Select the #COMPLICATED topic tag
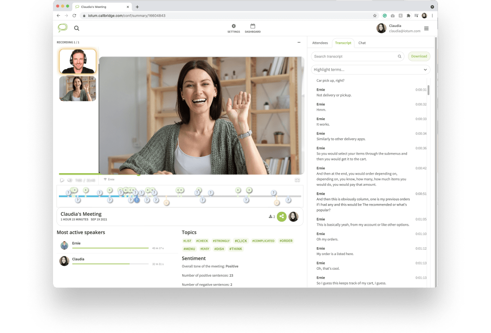The image size is (491, 333). (x=263, y=241)
